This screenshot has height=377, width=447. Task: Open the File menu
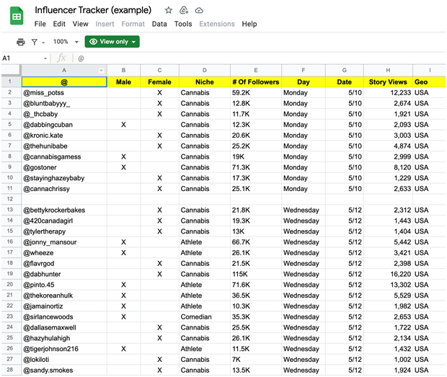click(x=40, y=24)
